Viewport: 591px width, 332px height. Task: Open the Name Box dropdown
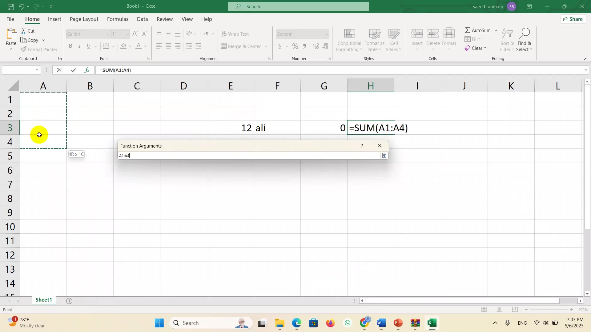(x=37, y=70)
